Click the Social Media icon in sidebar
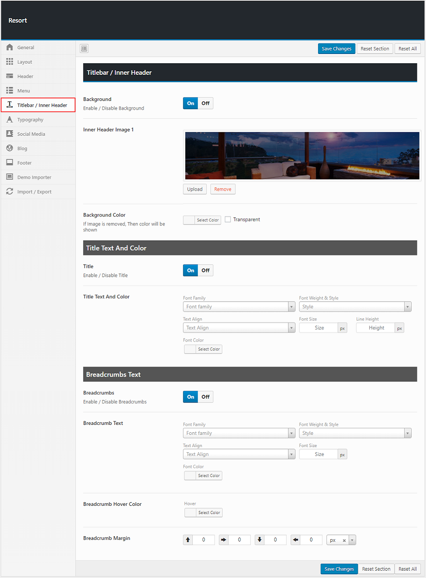This screenshot has width=426, height=578. (10, 134)
